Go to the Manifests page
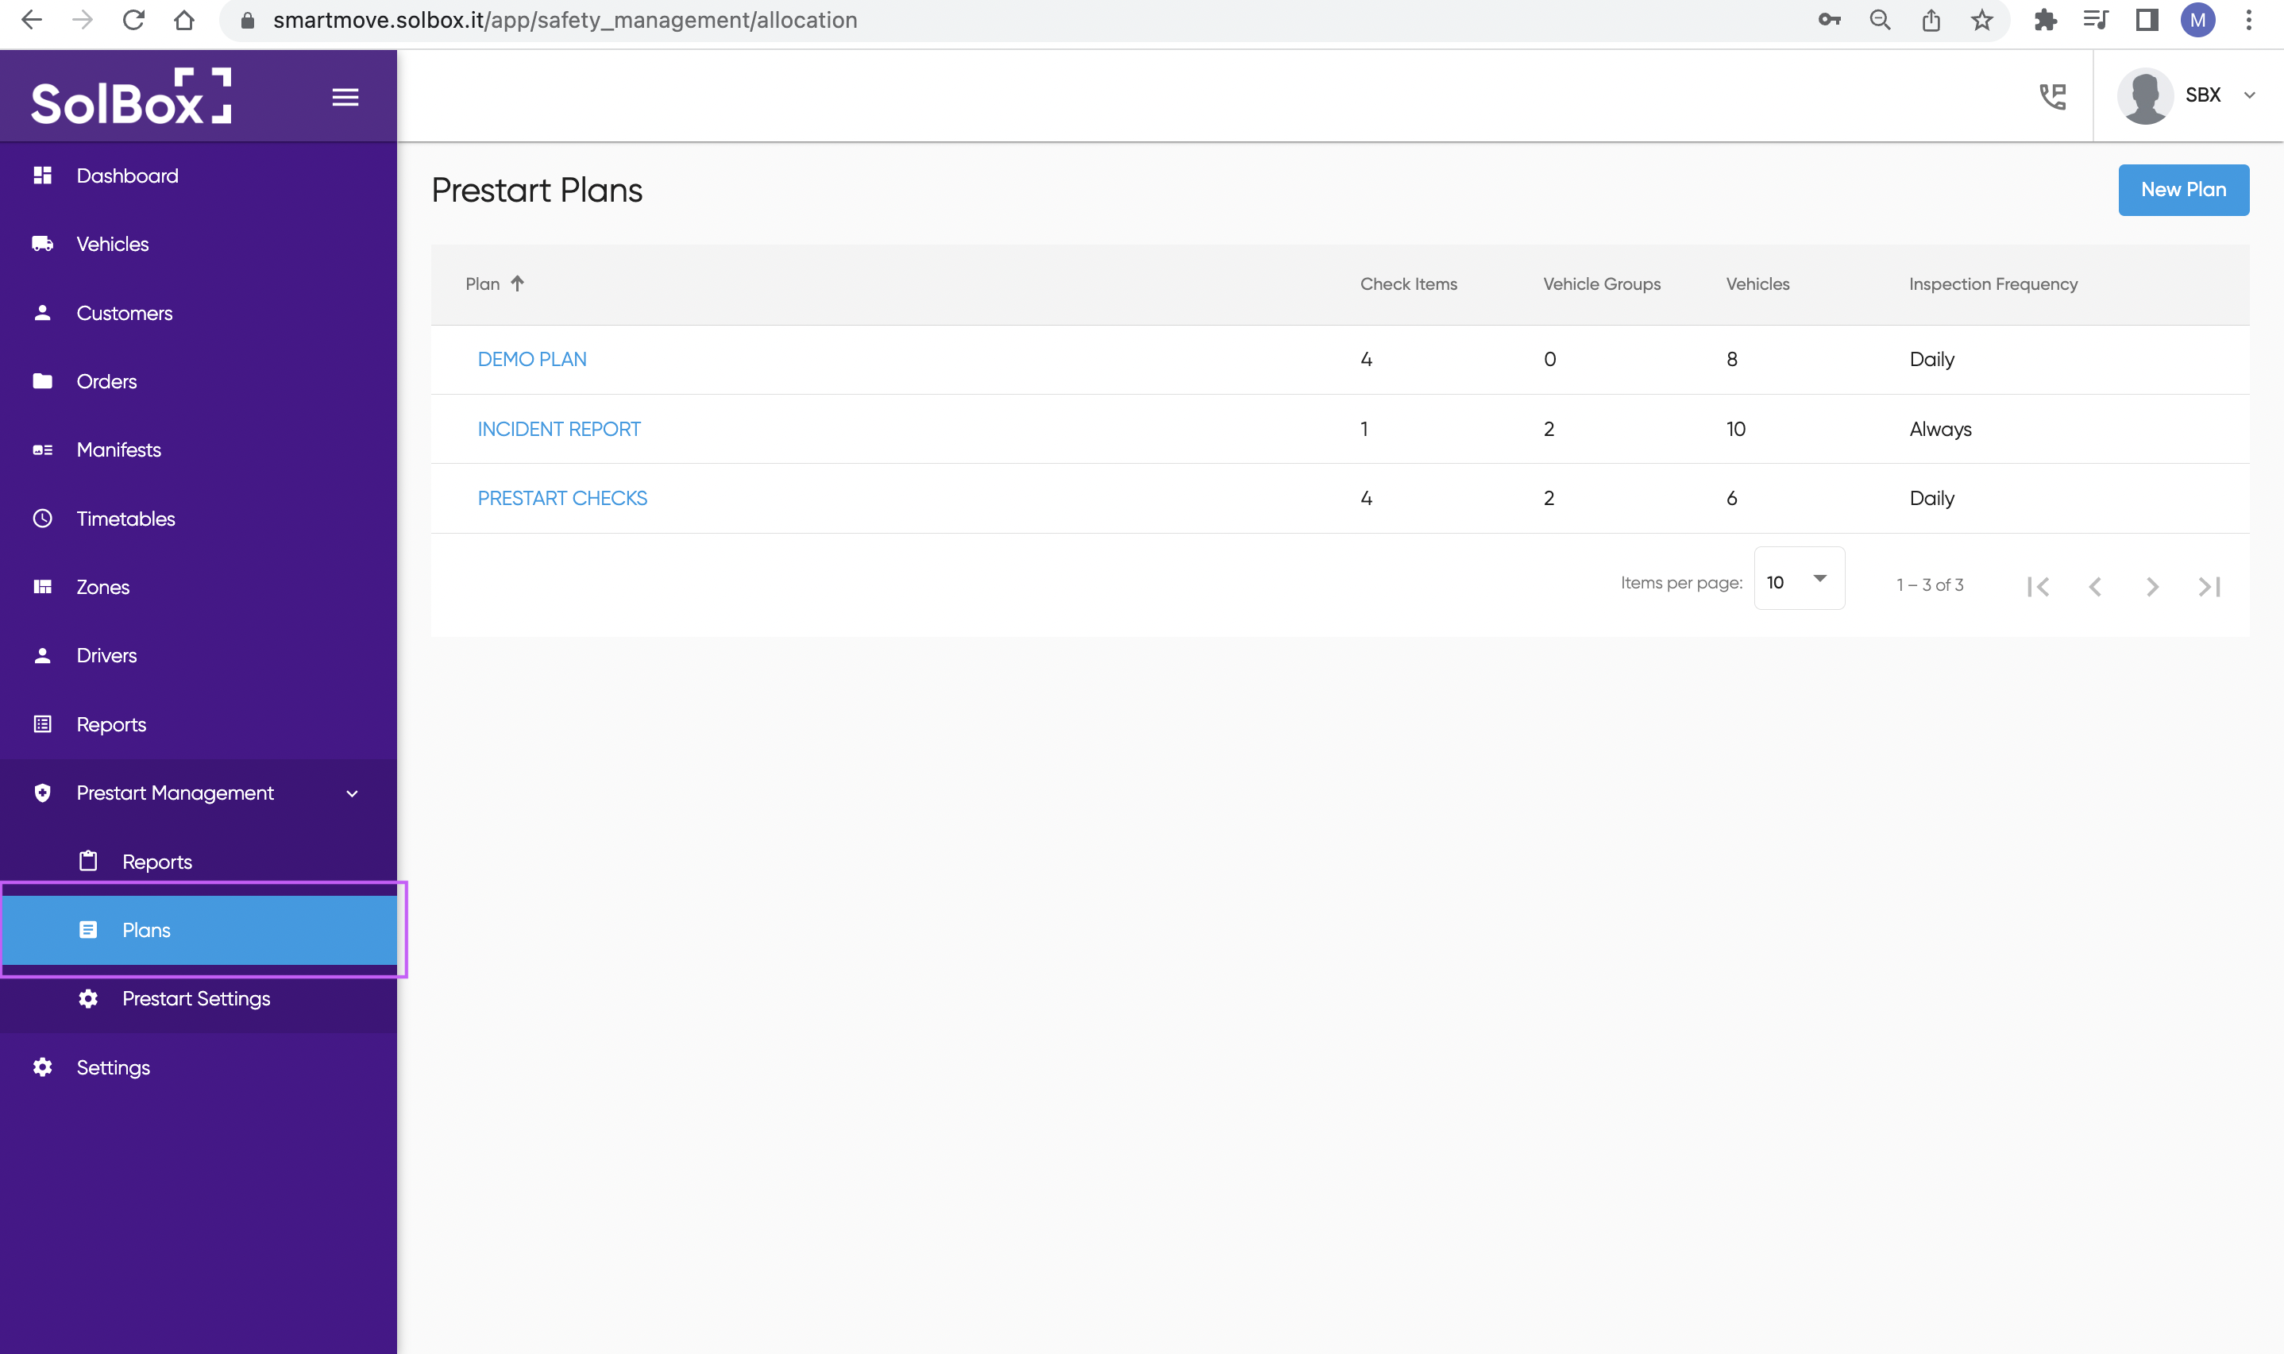 click(x=199, y=449)
